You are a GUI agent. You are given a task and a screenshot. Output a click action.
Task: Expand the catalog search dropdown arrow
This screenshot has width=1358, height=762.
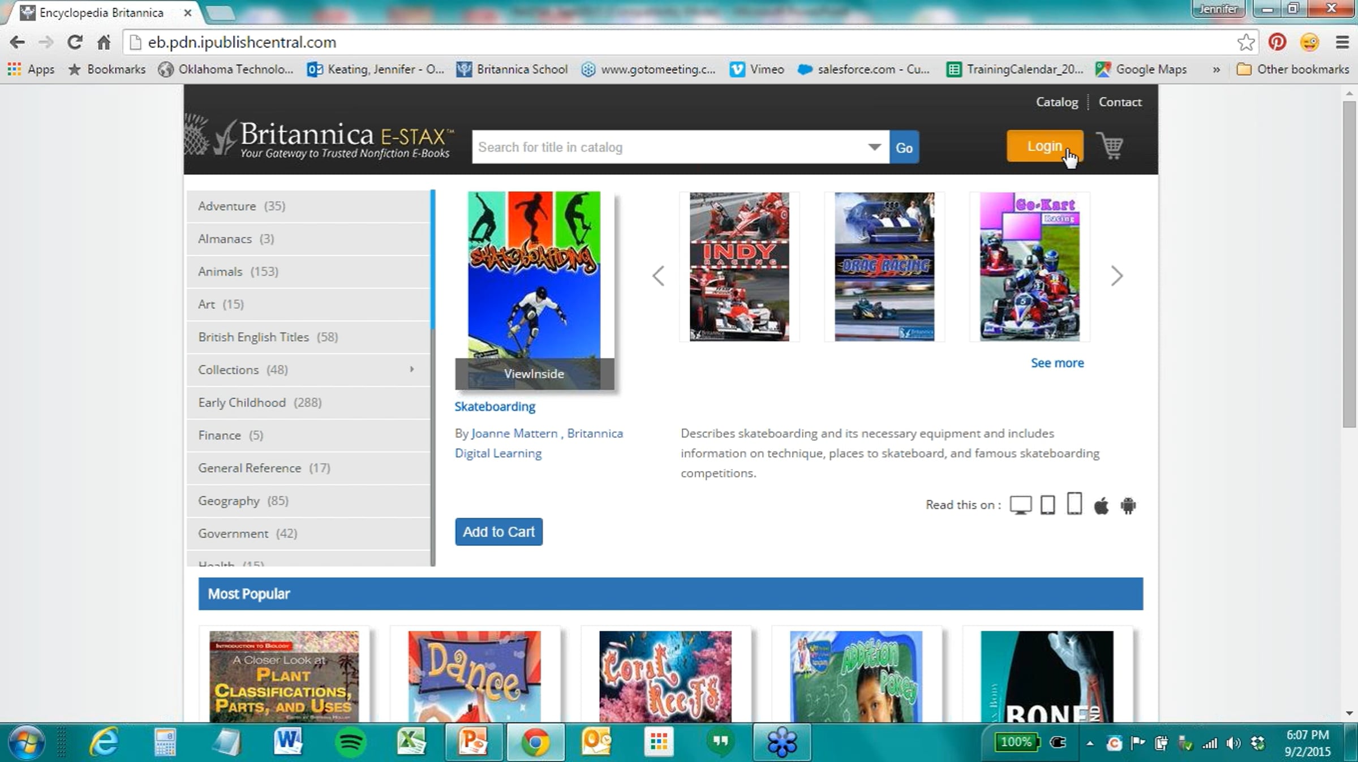click(x=874, y=147)
